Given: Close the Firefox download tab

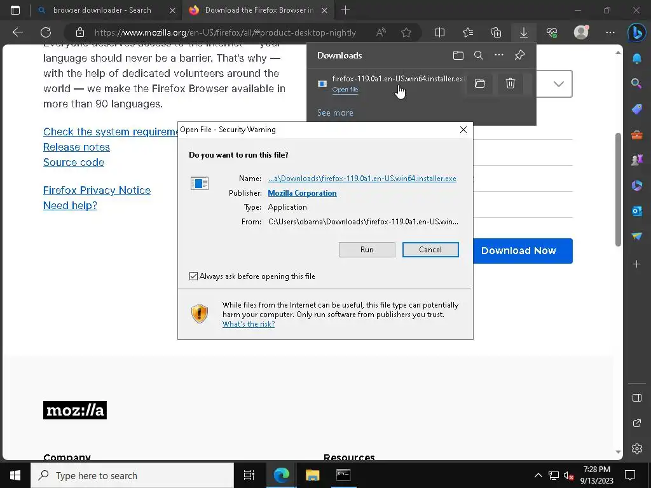Looking at the screenshot, I should [x=325, y=10].
